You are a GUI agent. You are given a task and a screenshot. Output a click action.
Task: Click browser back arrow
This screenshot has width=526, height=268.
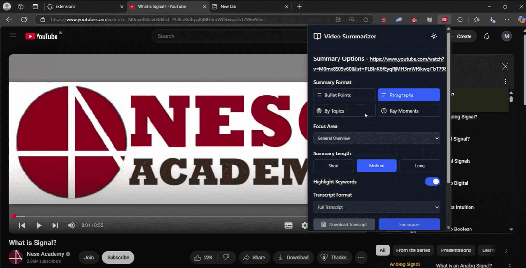[x=9, y=19]
